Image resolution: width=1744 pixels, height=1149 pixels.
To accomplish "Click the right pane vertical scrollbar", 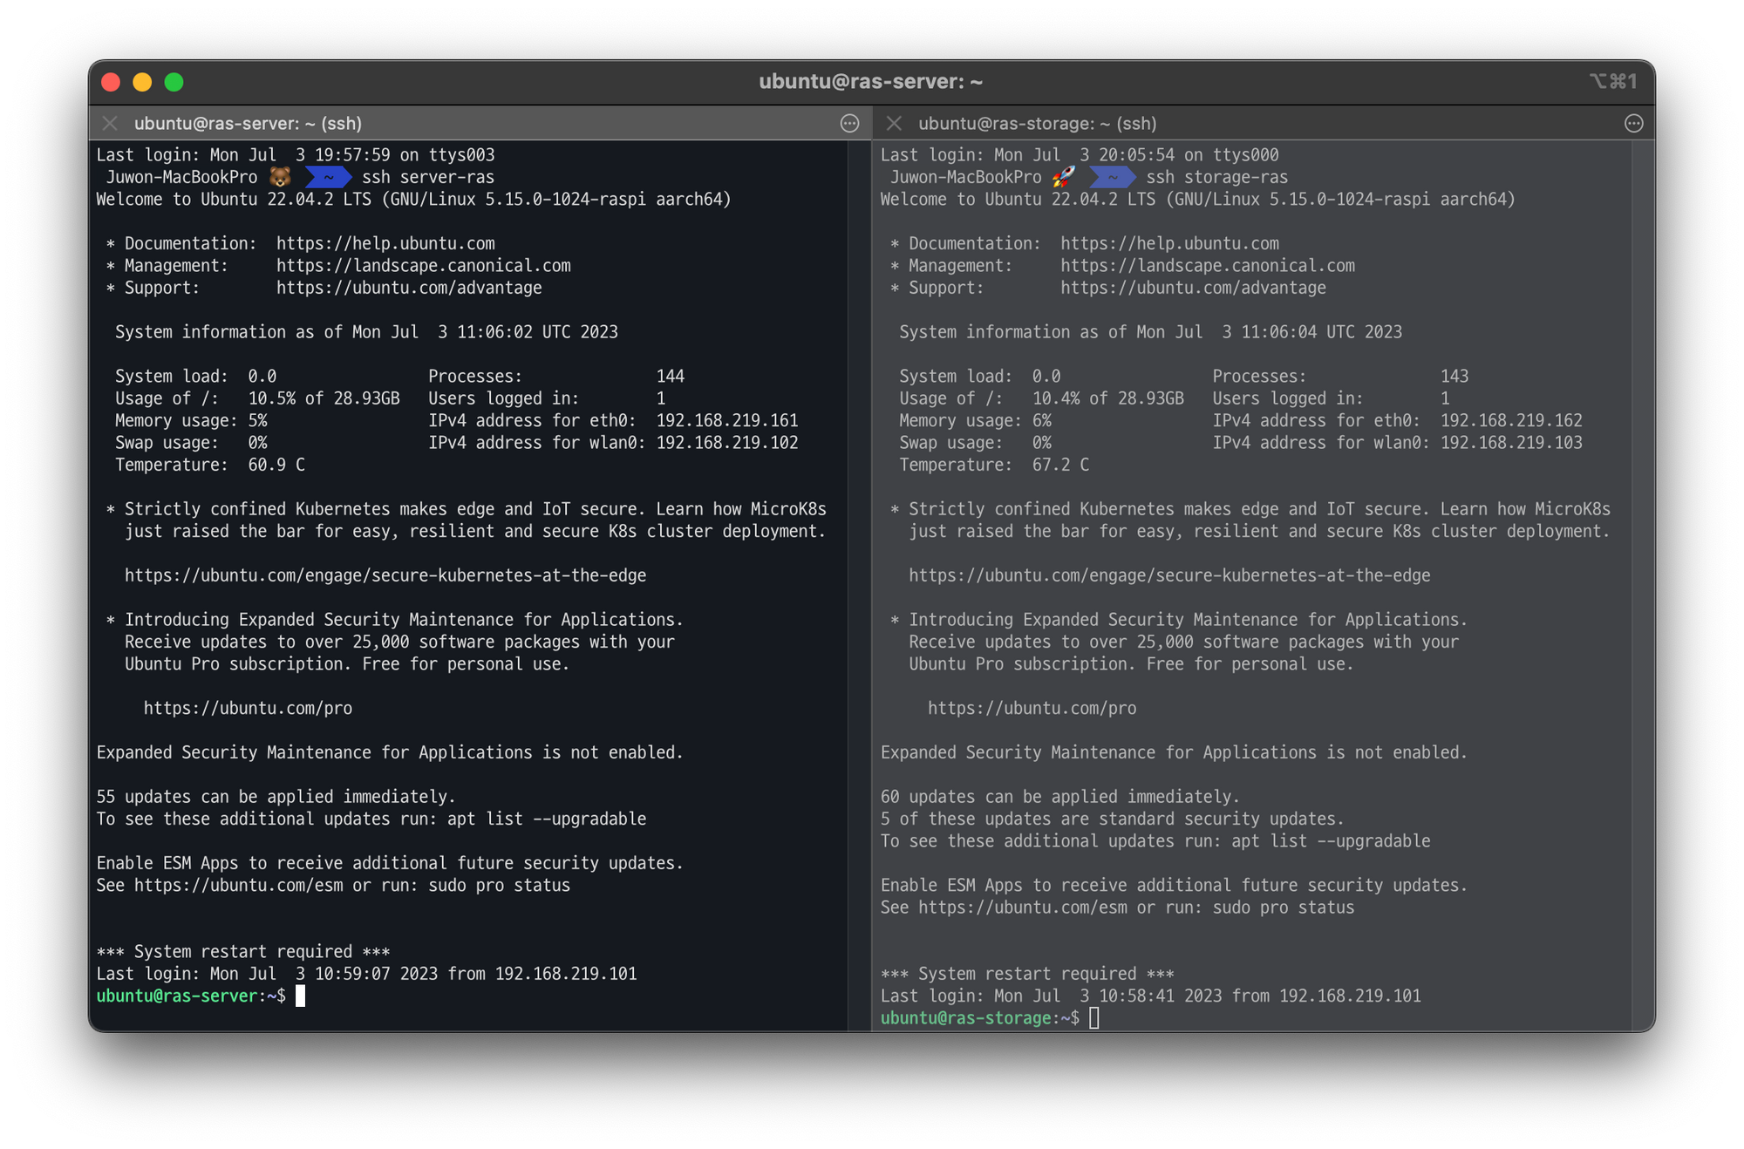I will 1643,584.
